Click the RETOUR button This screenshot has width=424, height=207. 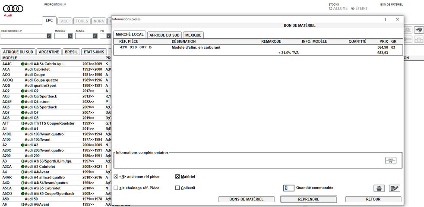373,199
